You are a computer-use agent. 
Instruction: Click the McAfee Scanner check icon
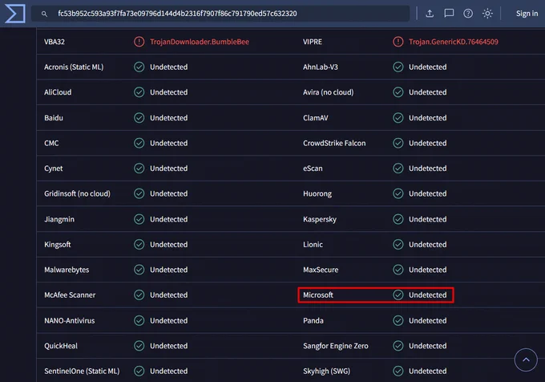coord(139,295)
